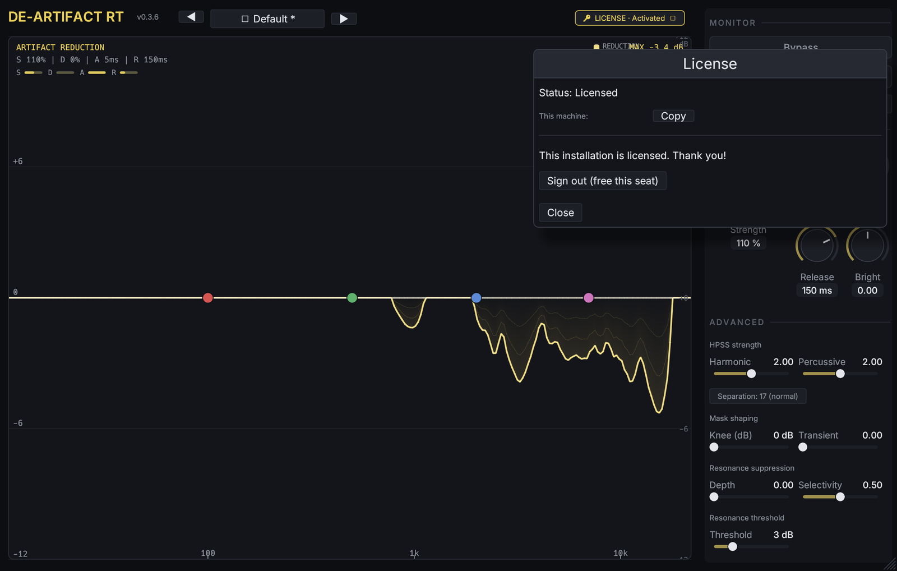Open the Default preset selector
The image size is (897, 571).
[x=267, y=19]
